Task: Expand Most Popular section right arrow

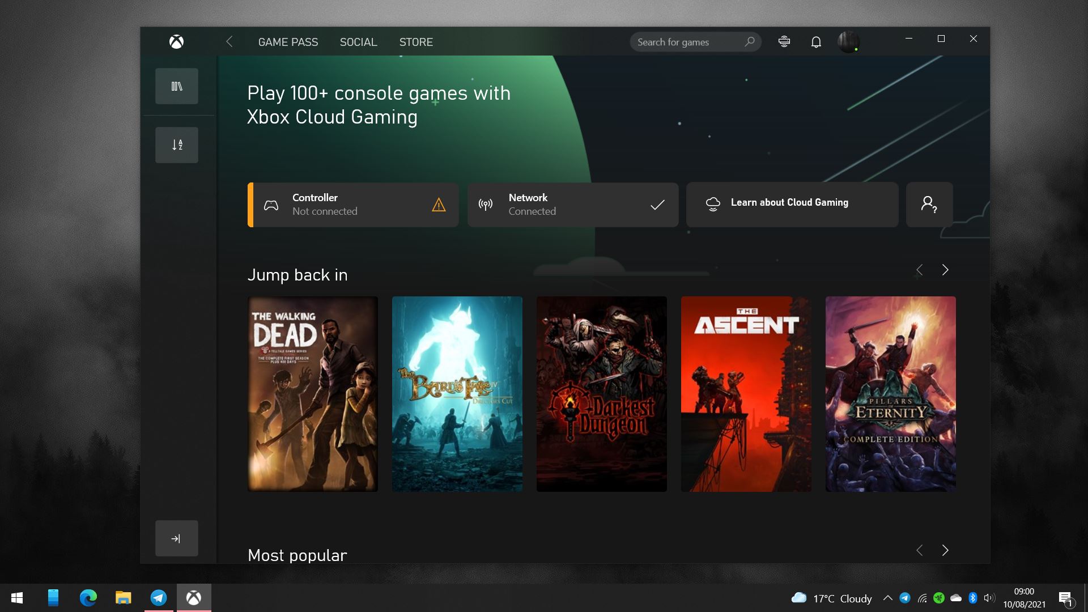Action: tap(945, 550)
